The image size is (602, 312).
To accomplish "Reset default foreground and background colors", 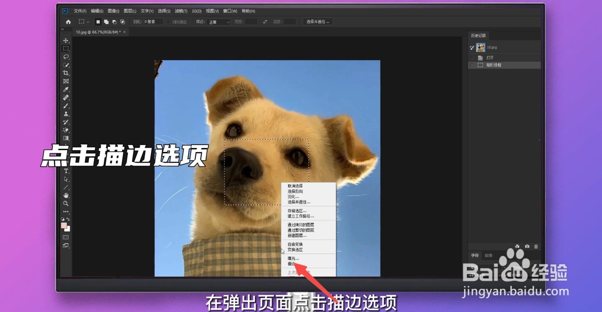I will tap(63, 219).
